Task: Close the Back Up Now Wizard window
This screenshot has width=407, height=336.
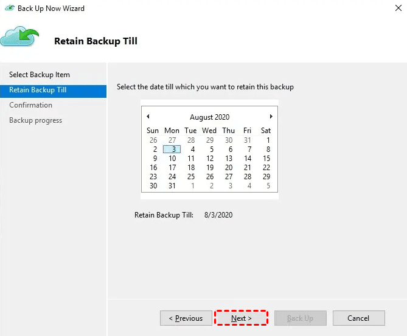Action: 398,8
